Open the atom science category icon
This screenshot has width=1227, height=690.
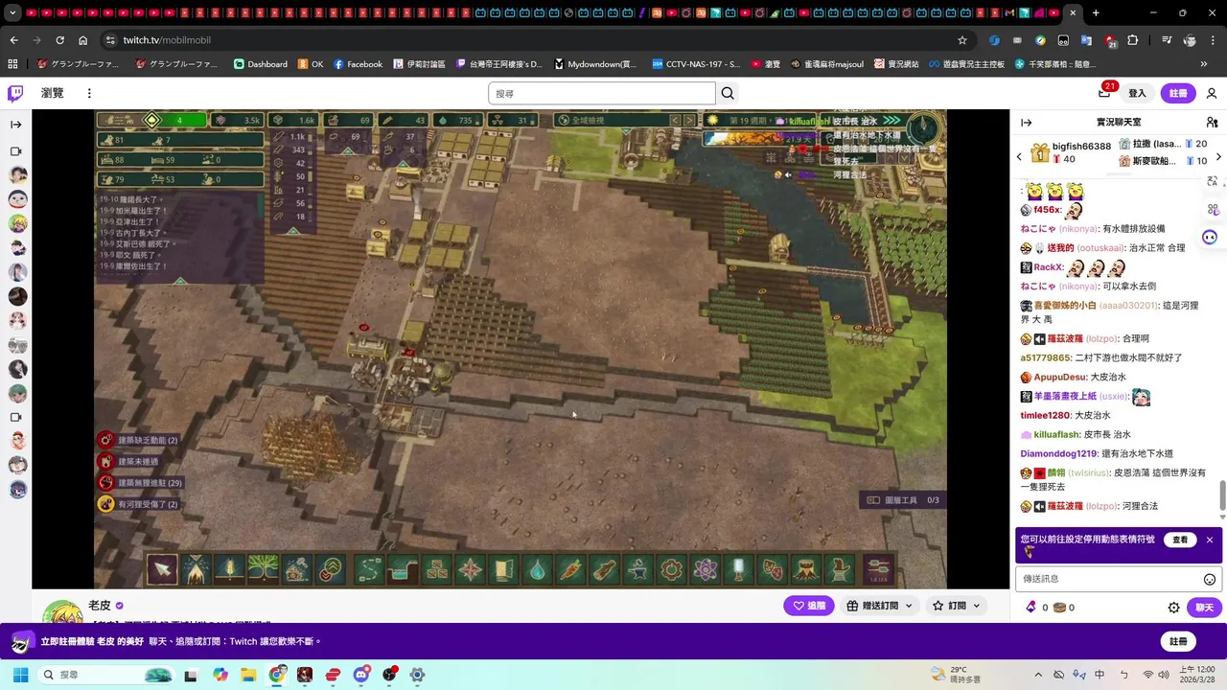706,569
